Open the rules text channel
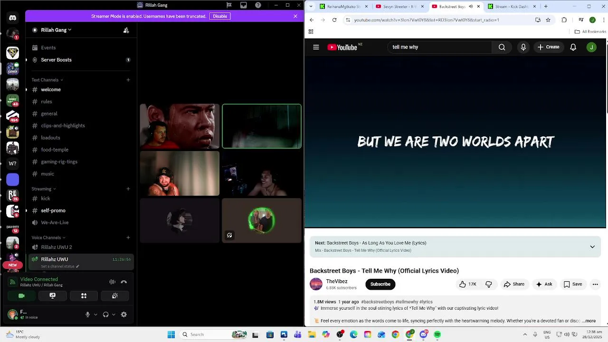 (81, 102)
